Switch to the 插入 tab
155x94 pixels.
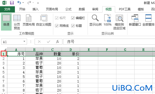(36, 9)
